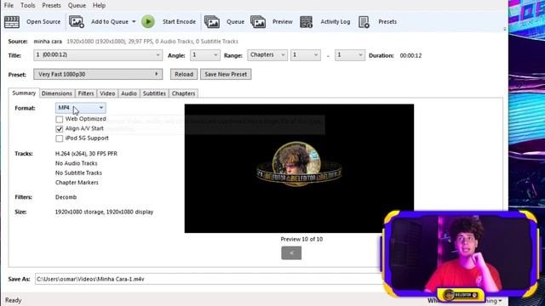Enable the Web Optimized checkbox
Viewport: 545px width, 306px height.
(x=60, y=119)
